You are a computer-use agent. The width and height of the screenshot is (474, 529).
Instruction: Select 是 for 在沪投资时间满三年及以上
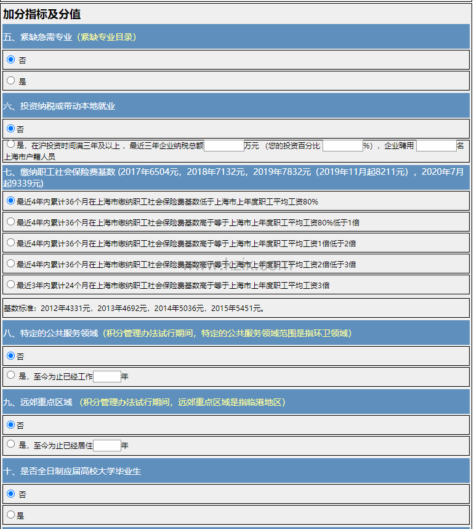click(x=11, y=145)
